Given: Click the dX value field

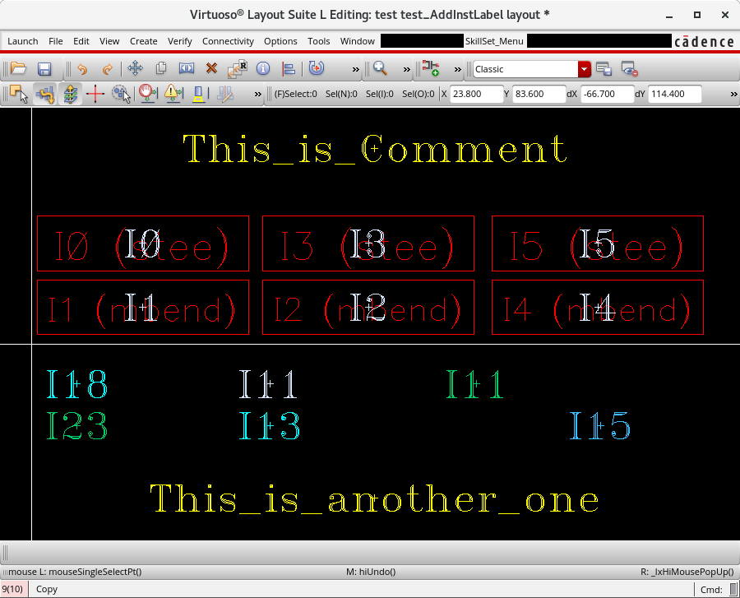Looking at the screenshot, I should (607, 94).
